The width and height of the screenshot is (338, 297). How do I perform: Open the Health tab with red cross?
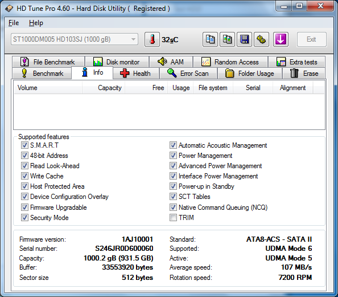click(136, 73)
